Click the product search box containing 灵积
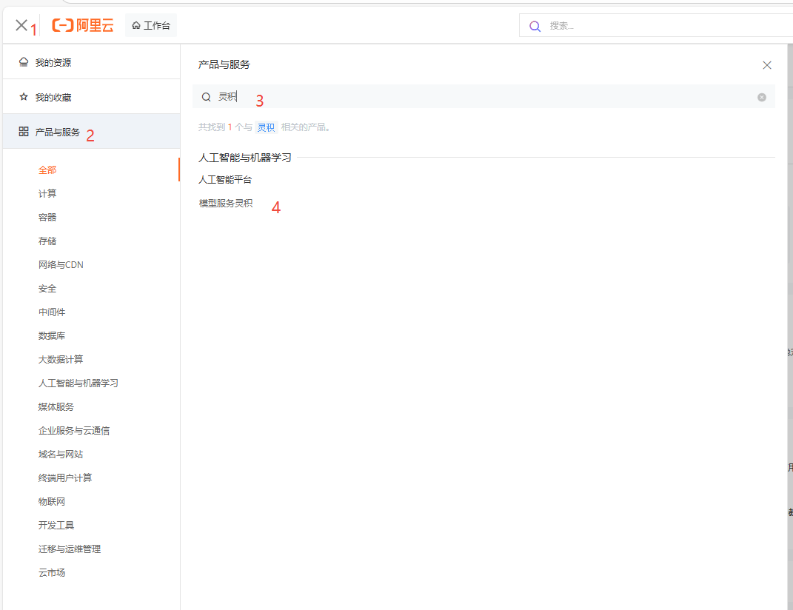This screenshot has width=793, height=610. pos(484,97)
